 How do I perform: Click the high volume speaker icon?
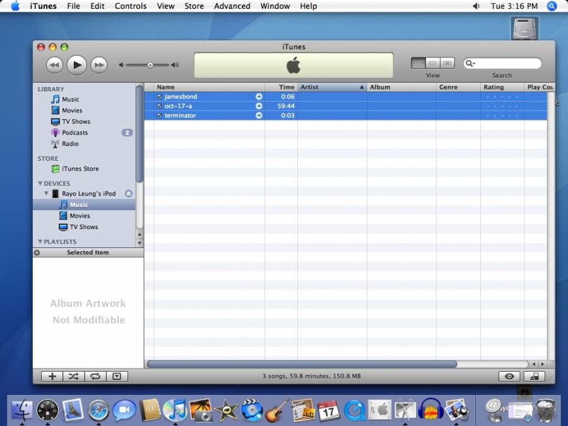click(x=175, y=65)
